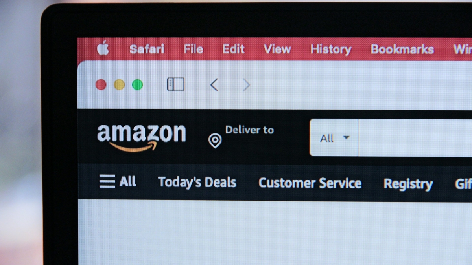Open the File menu
Image resolution: width=472 pixels, height=265 pixels.
click(x=194, y=49)
